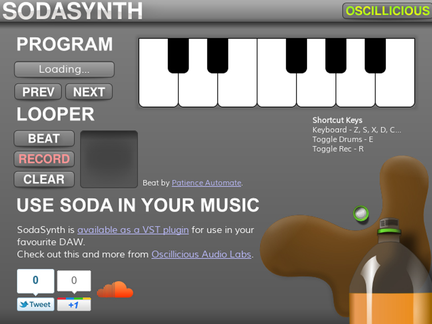Play the fourth black piano key
The width and height of the screenshot is (432, 324).
pos(336,55)
